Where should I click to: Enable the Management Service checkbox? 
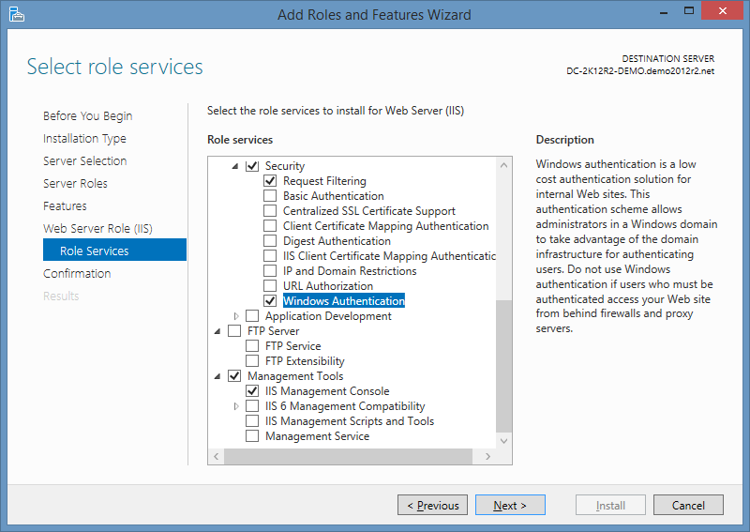[252, 436]
